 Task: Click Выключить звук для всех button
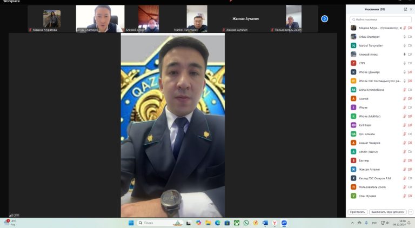388,212
